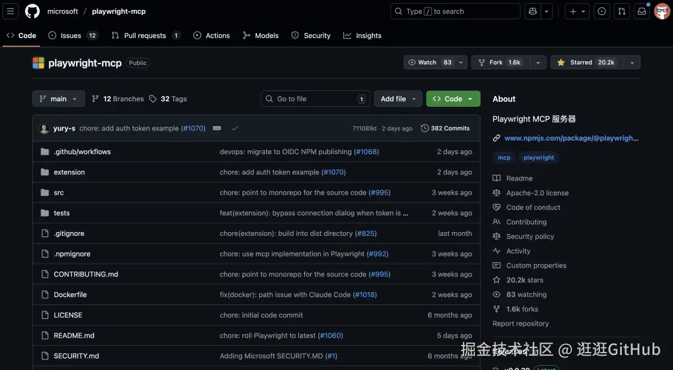Toggle the Starred button

[x=587, y=62]
